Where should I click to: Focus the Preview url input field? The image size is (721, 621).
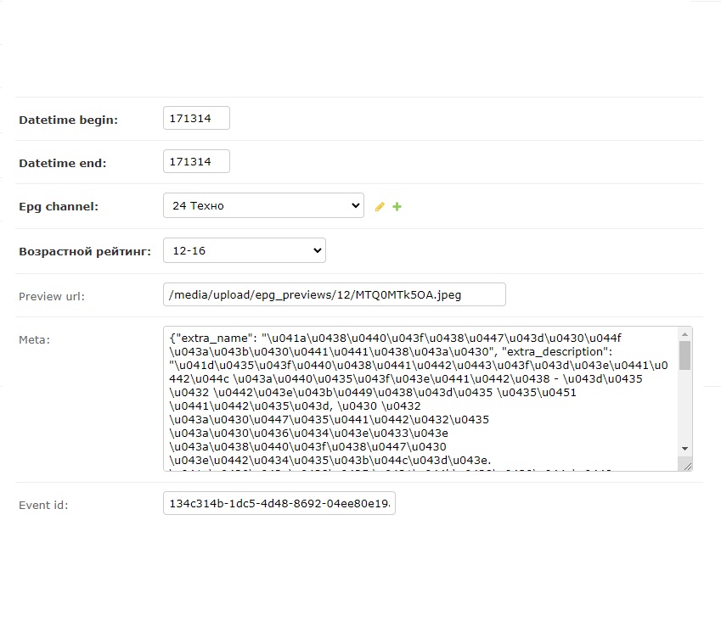point(335,294)
